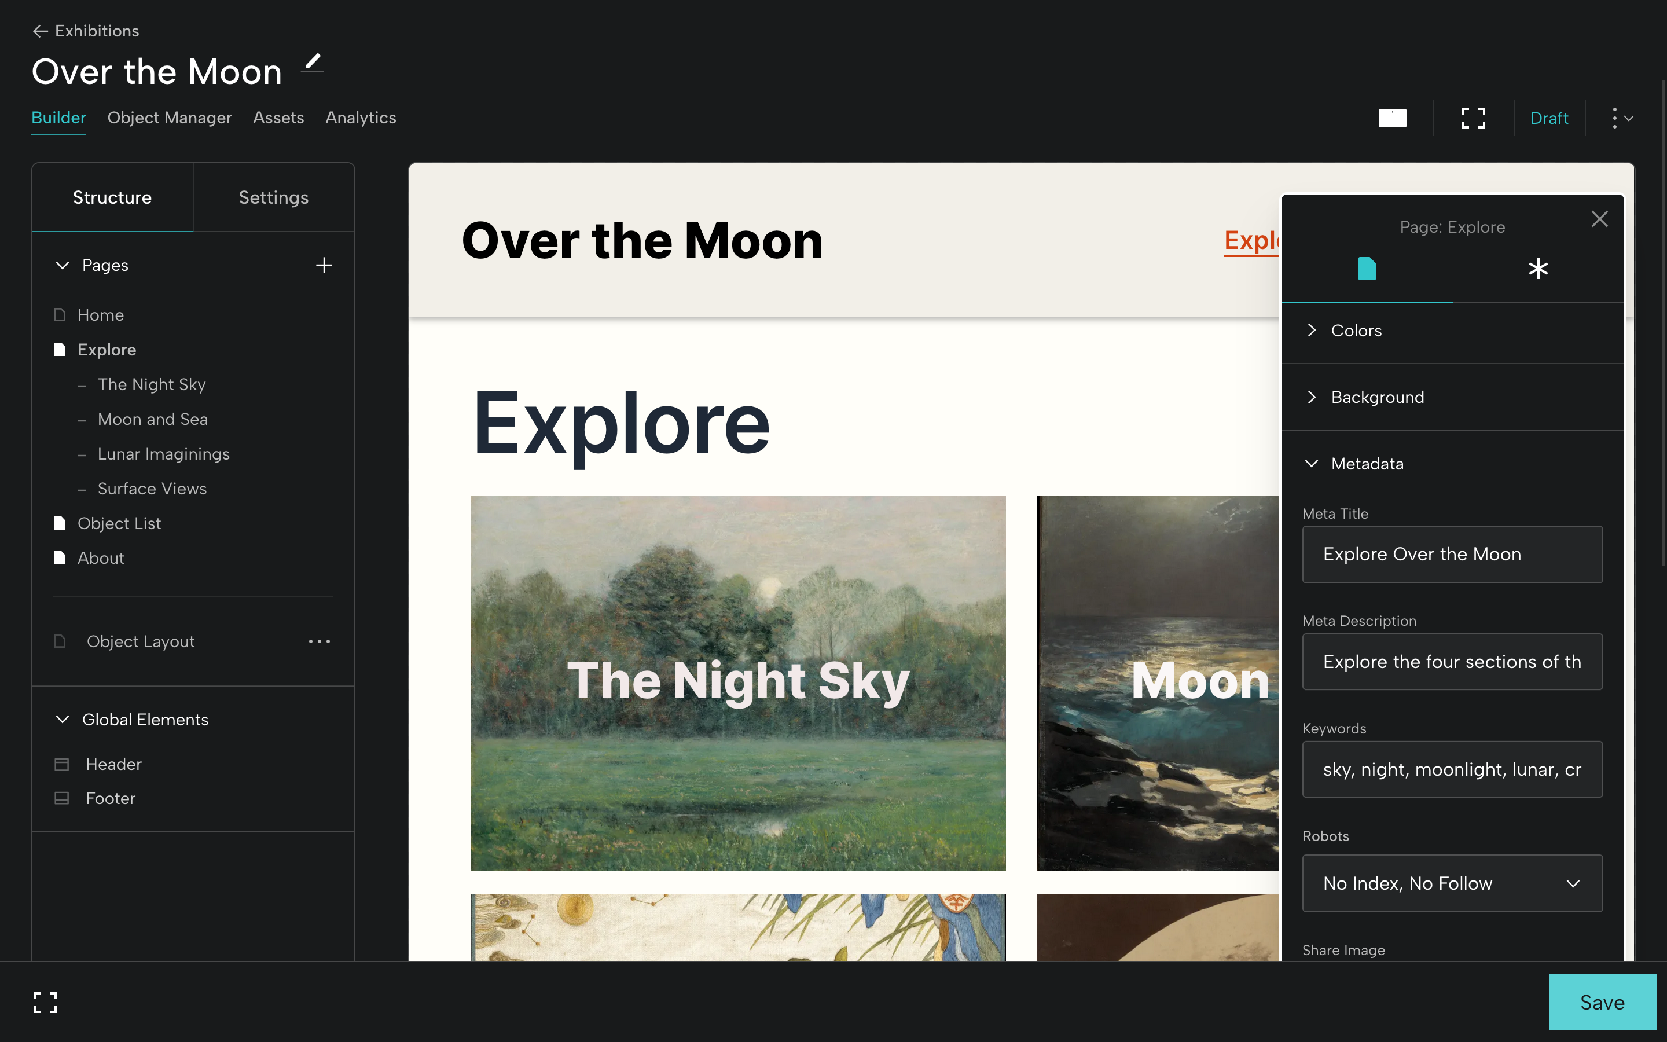1667x1042 pixels.
Task: Open the Assets tab
Action: point(278,118)
